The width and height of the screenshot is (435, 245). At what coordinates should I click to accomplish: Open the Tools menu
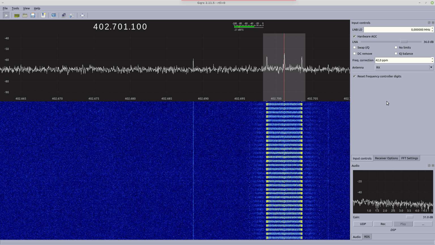pos(15,8)
